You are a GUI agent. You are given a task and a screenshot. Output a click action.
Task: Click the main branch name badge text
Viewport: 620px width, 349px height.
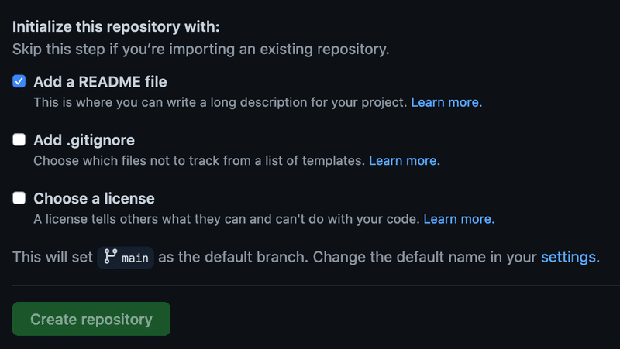click(135, 258)
